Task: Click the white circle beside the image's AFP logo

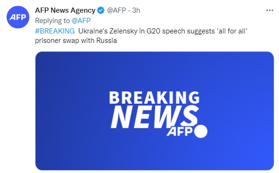Action: pyautogui.click(x=201, y=132)
